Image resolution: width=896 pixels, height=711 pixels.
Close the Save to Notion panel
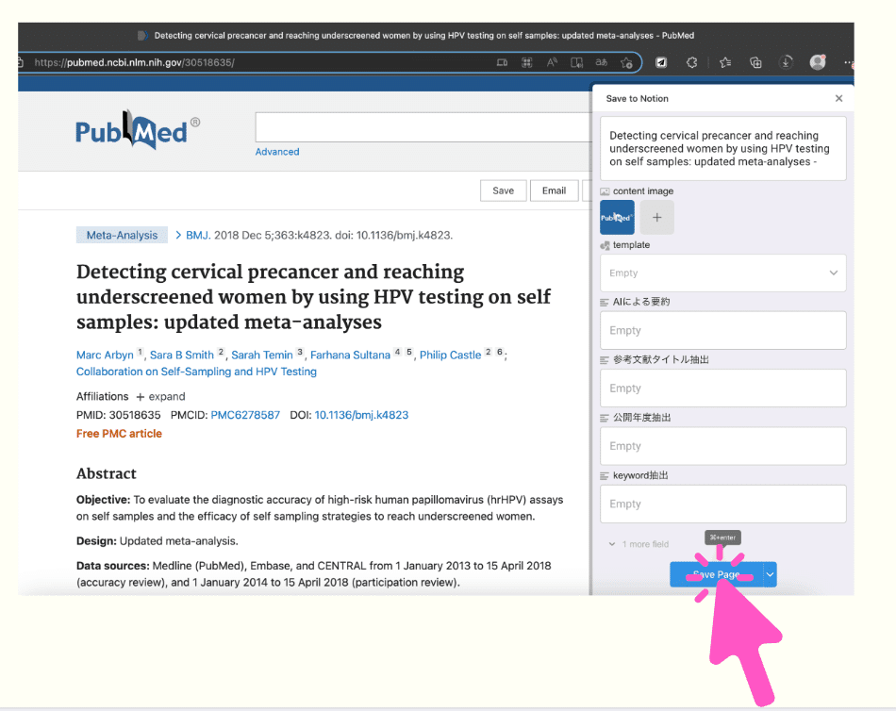[838, 98]
